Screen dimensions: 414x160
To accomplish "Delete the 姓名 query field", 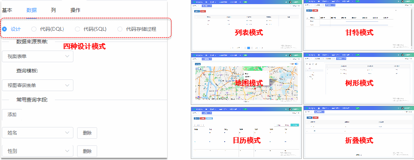I will pos(87,133).
